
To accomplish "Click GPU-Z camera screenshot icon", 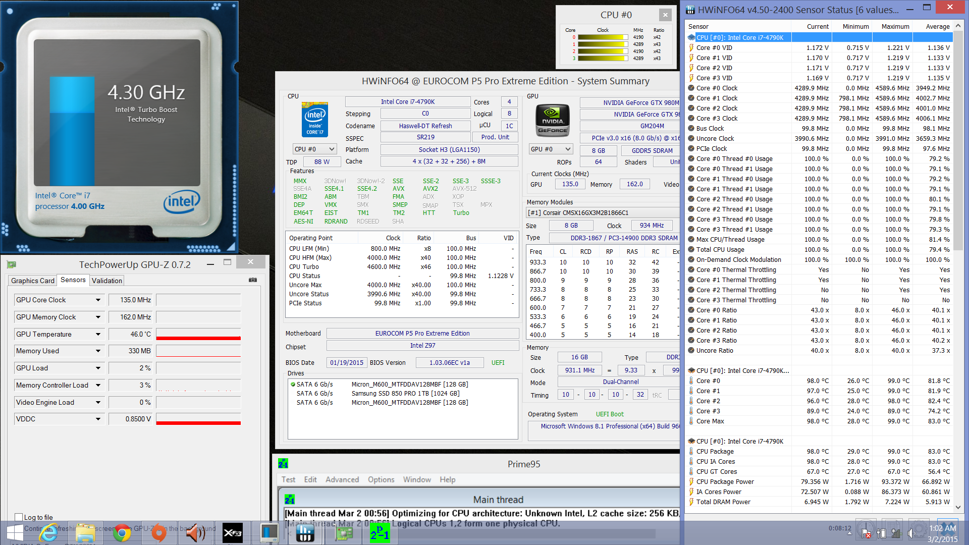I will [253, 280].
